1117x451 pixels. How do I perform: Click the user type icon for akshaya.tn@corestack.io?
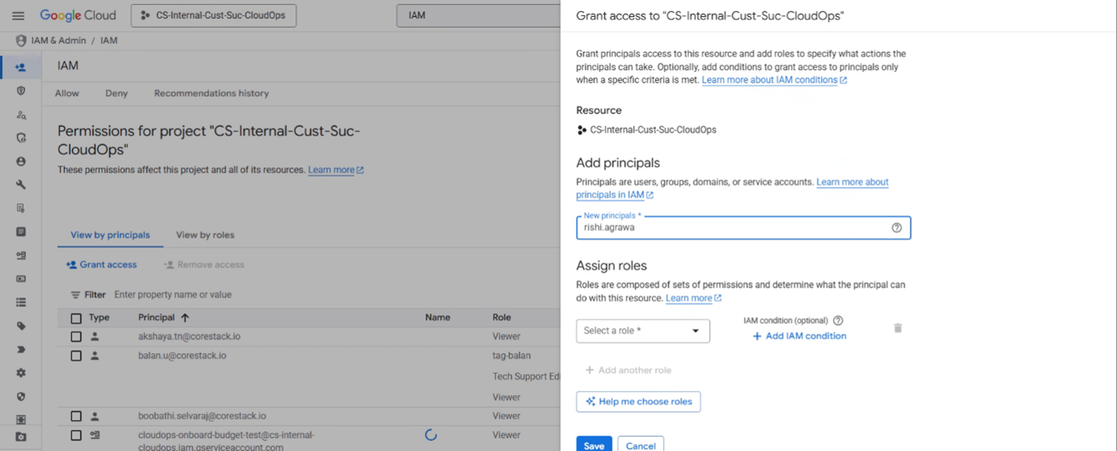[95, 336]
